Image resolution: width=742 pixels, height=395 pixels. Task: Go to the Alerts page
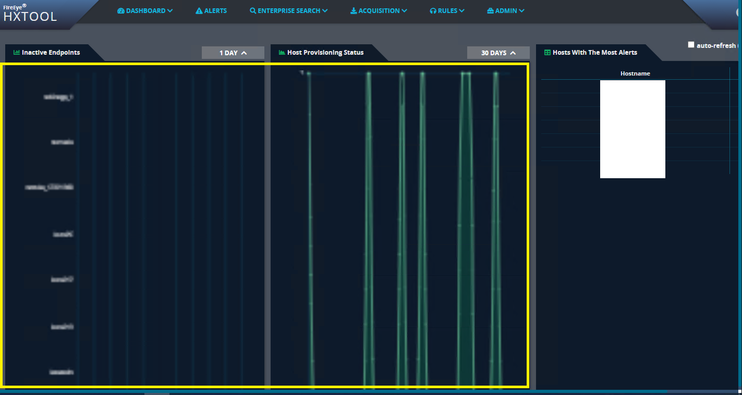click(x=211, y=10)
